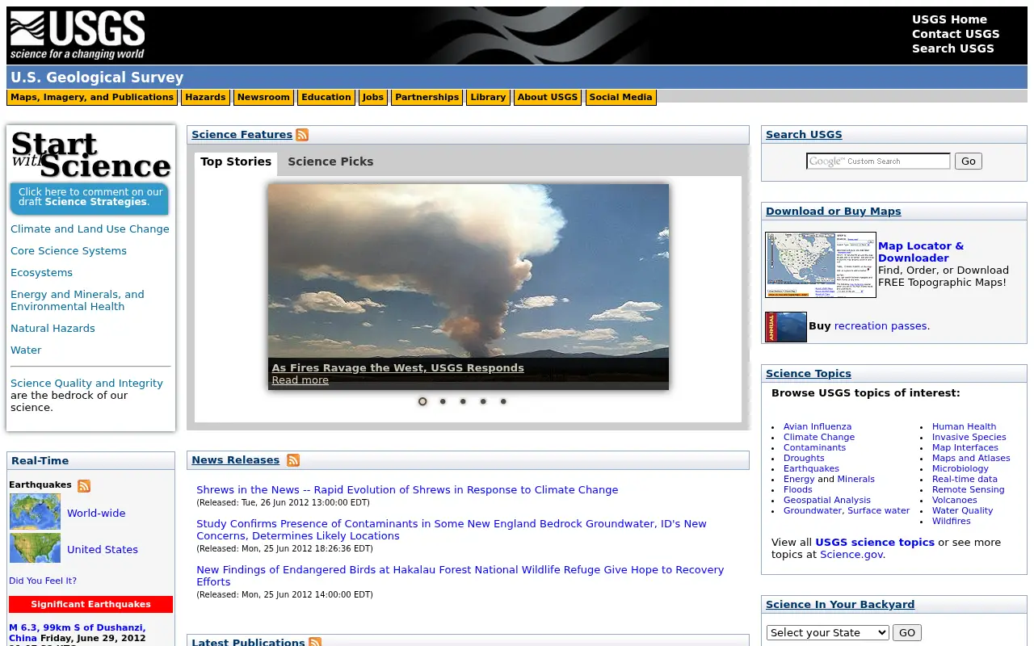Click the USGS logo in the header
The height and width of the screenshot is (646, 1034).
click(x=77, y=36)
